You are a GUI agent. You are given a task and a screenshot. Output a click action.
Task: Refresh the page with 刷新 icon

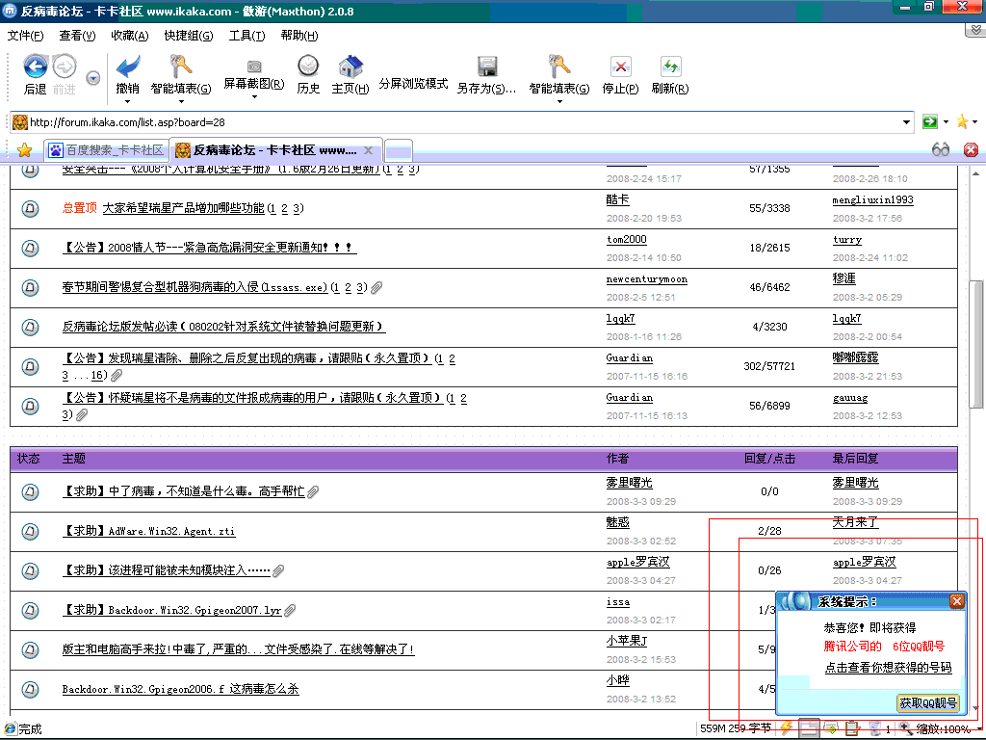[670, 66]
